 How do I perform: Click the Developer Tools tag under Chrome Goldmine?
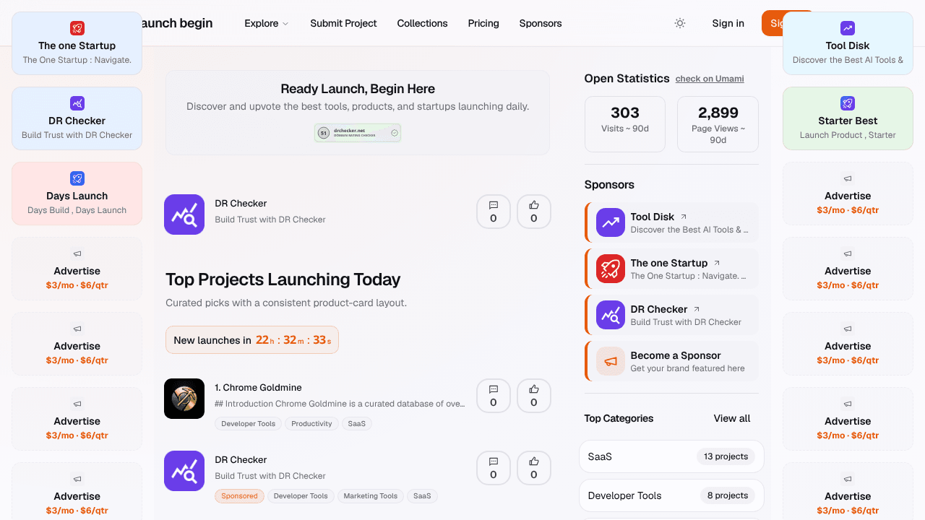248,424
